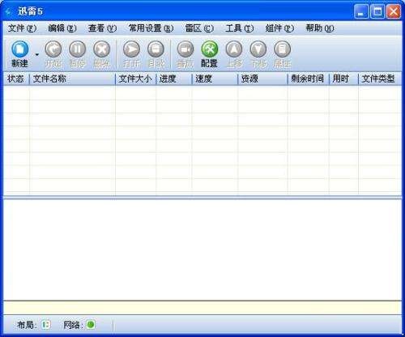Viewport: 405px width, 337px height.
Task: Click the 新建 (New task) toolbar icon
Action: point(19,49)
